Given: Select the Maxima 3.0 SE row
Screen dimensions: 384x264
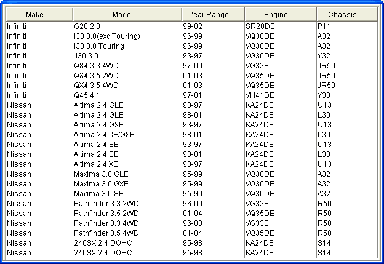Looking at the screenshot, I should (192, 193).
